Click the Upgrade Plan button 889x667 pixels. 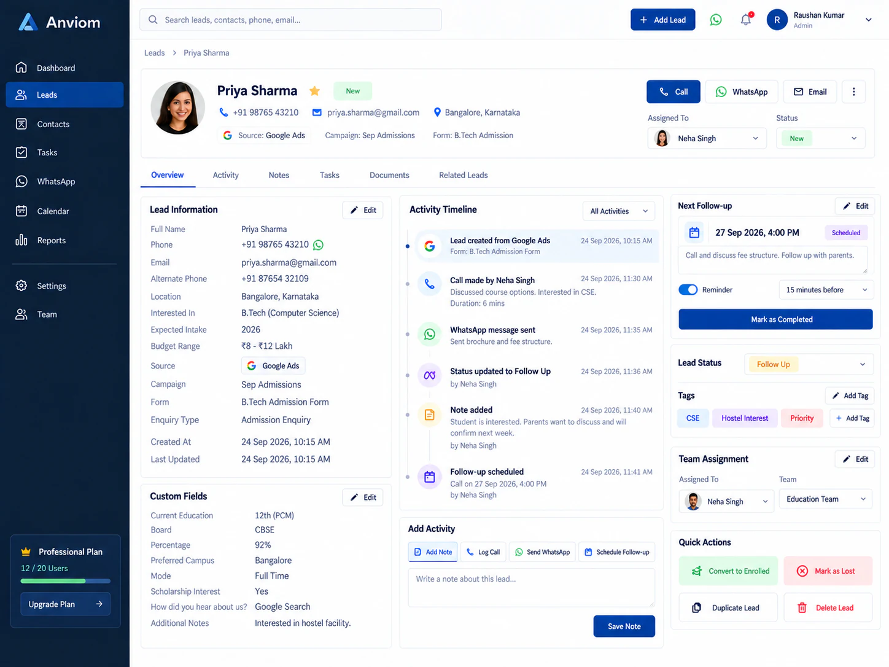pos(66,604)
